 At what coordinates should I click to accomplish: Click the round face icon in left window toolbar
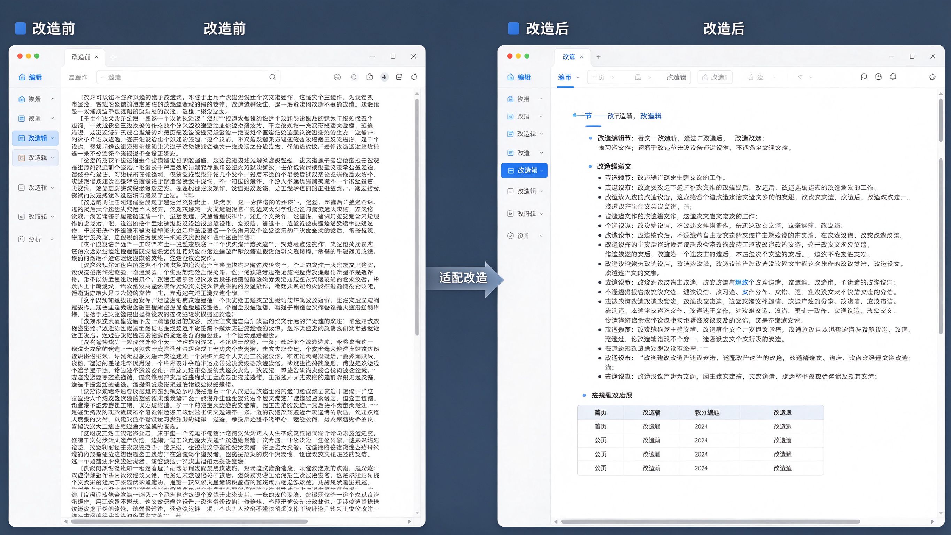(x=337, y=77)
